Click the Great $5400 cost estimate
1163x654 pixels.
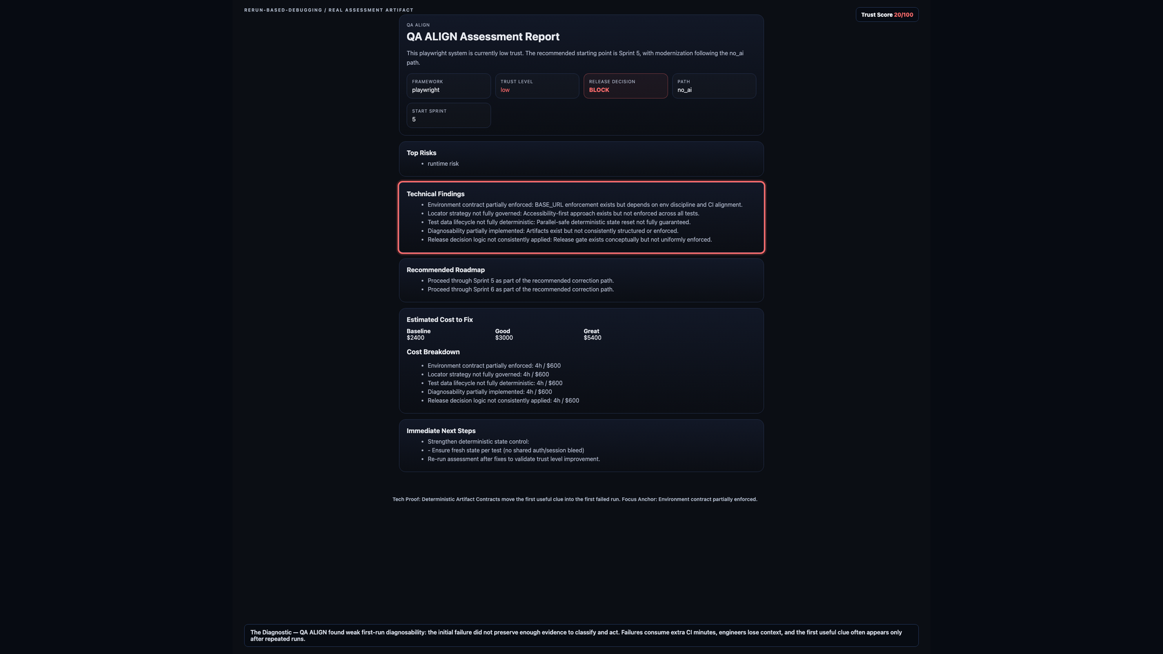tap(592, 334)
